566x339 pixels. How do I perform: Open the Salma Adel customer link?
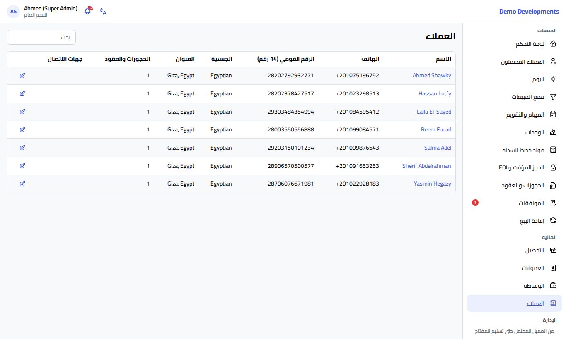pyautogui.click(x=438, y=148)
